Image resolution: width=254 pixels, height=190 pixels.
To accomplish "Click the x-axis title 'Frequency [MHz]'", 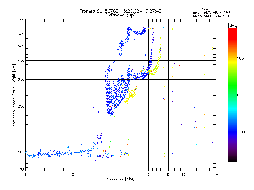I will click(x=120, y=179).
